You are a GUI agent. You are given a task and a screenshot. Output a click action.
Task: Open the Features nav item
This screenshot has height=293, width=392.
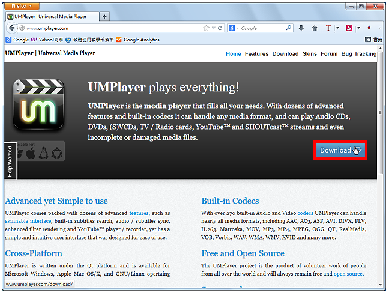click(256, 54)
